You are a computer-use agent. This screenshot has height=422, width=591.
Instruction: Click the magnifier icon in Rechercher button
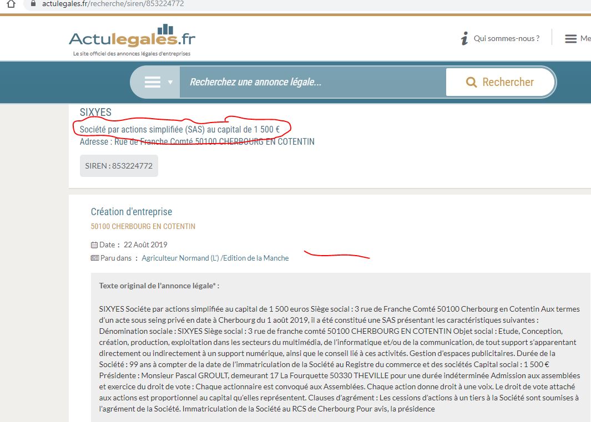(x=471, y=82)
